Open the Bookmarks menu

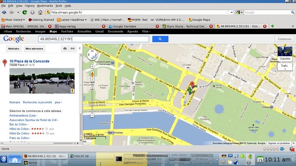(45, 6)
